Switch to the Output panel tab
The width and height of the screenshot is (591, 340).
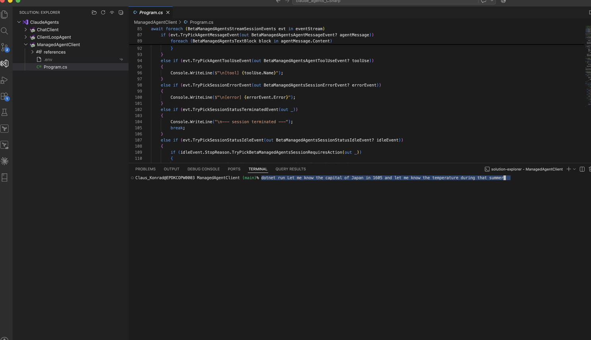pos(172,169)
